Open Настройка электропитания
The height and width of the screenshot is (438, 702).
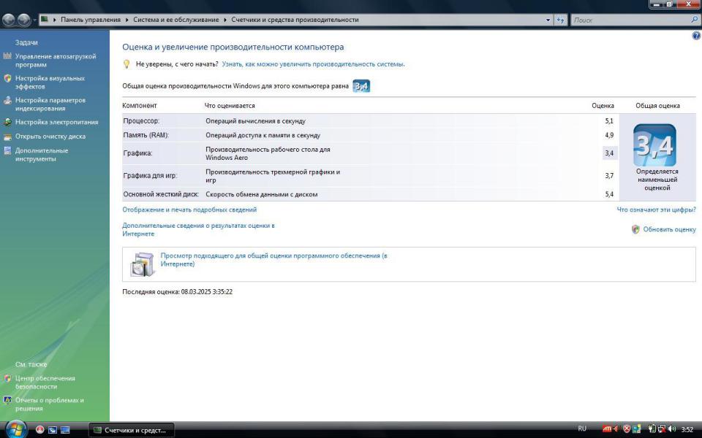[56, 122]
